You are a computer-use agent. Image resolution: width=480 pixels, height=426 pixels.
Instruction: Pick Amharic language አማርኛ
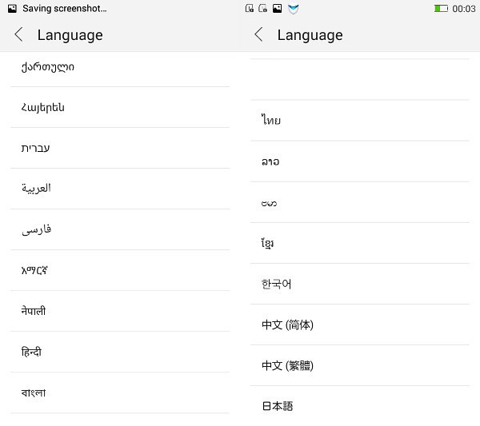point(36,270)
